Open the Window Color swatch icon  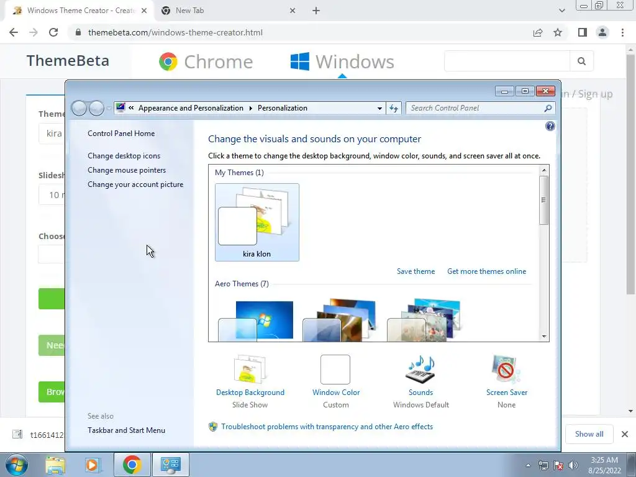(x=335, y=370)
